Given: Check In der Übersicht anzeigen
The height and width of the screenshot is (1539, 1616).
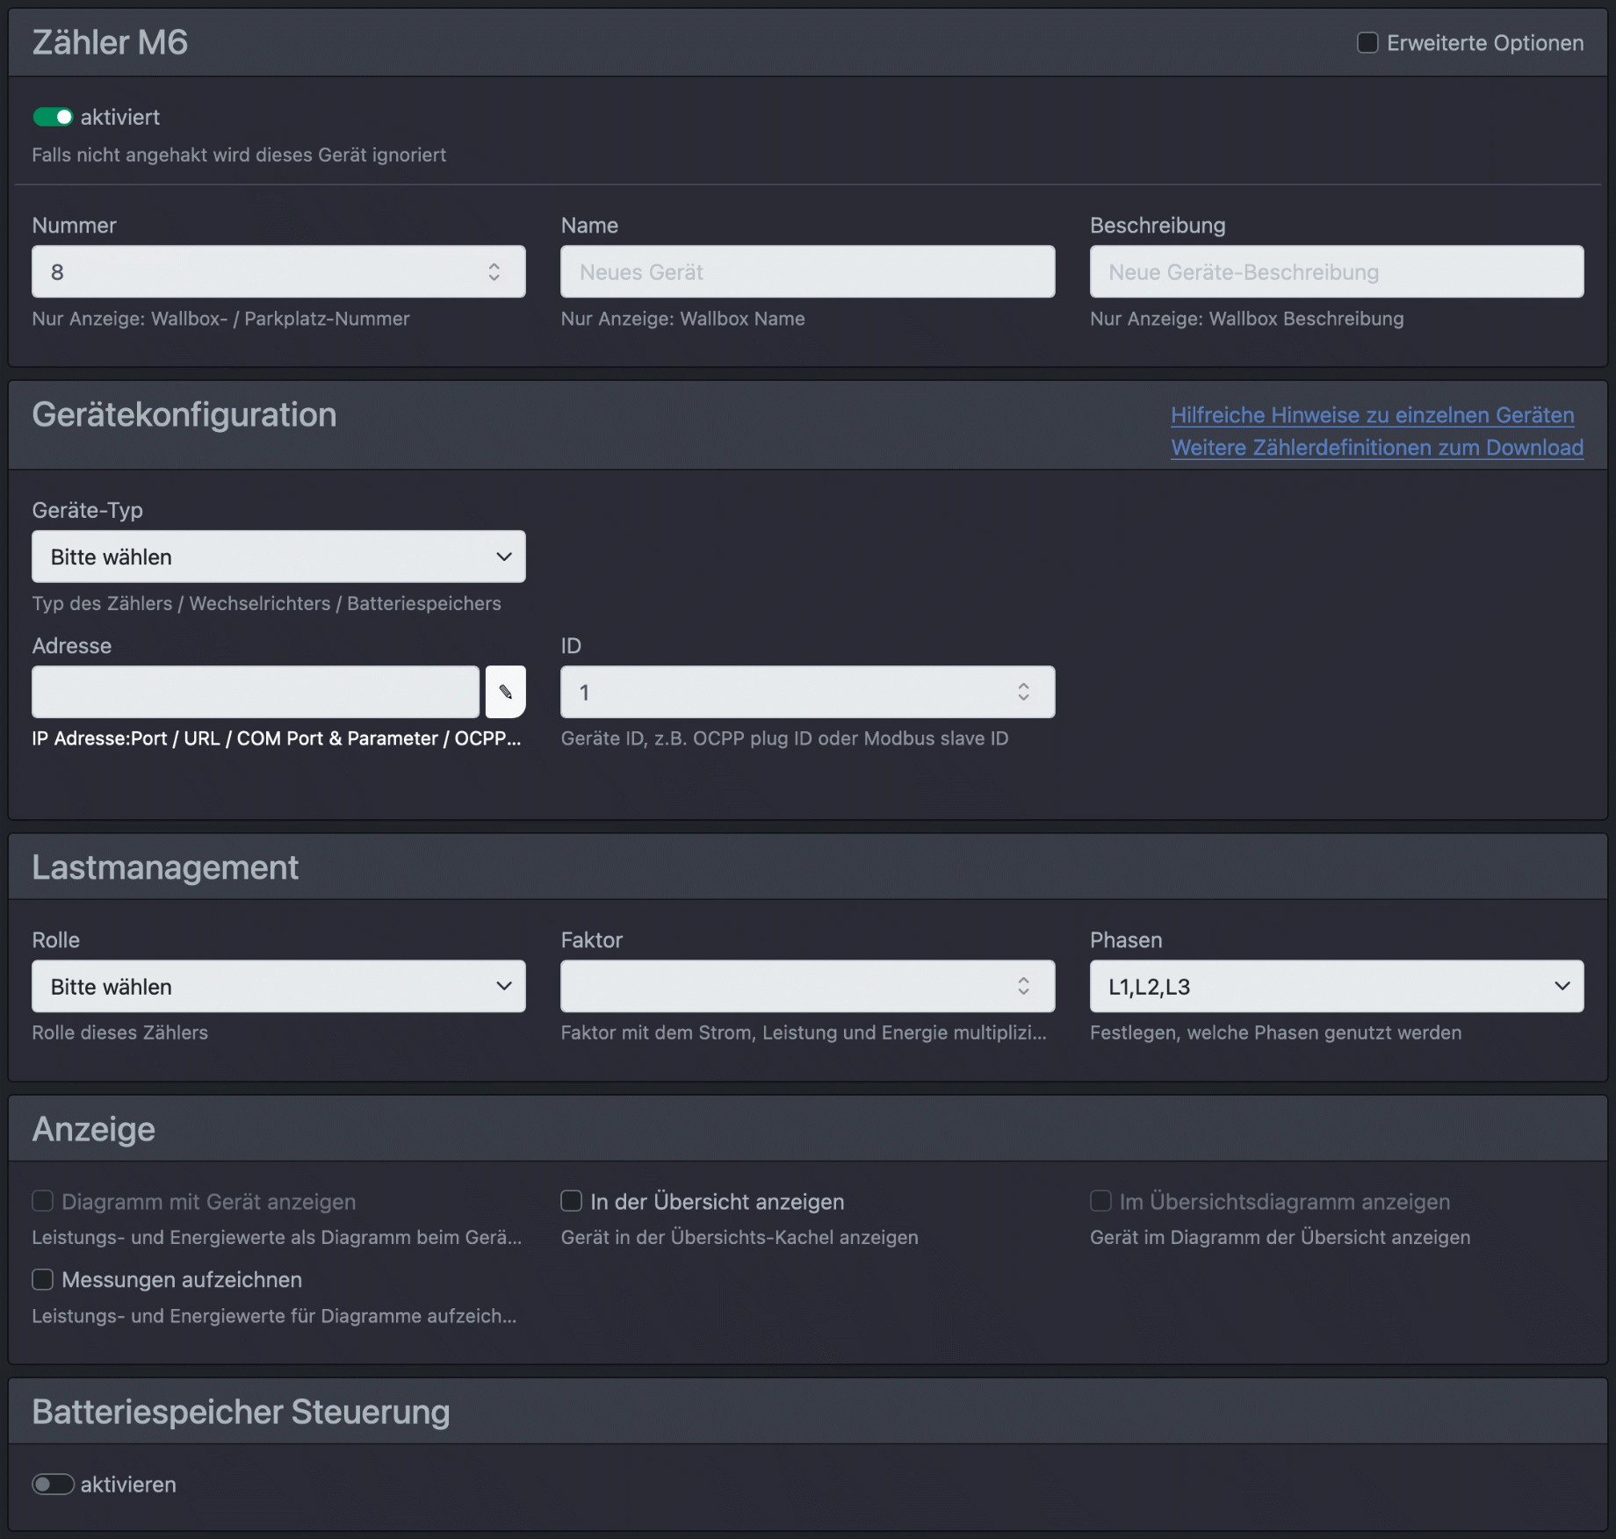Looking at the screenshot, I should click(x=571, y=1201).
